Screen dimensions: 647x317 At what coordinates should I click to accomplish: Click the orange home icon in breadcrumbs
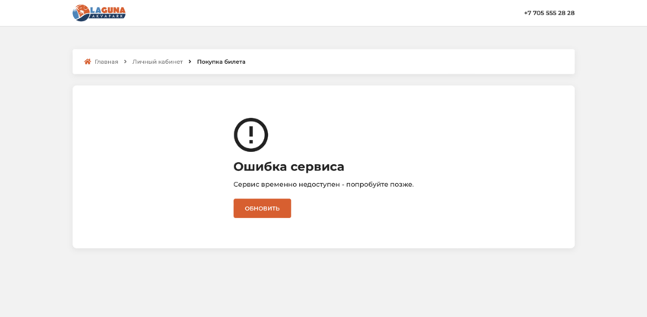point(88,62)
